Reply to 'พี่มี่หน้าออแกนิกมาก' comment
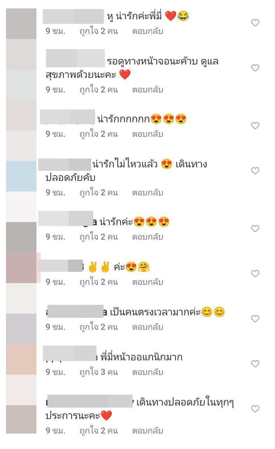This screenshot has width=275, height=449. point(148,372)
